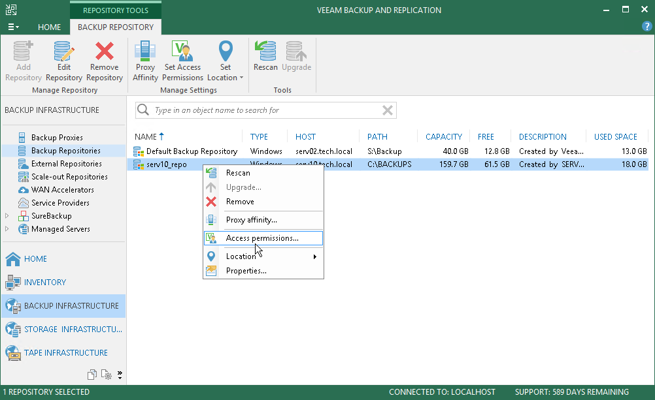Image resolution: width=655 pixels, height=400 pixels.
Task: Open Service Providers tree node
Action: point(60,203)
